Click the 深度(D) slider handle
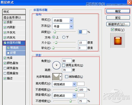The height and width of the screenshot is (105, 132). [55, 32]
